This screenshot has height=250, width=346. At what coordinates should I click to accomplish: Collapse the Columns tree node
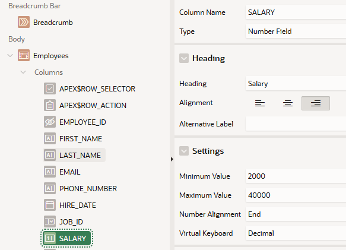pos(23,72)
